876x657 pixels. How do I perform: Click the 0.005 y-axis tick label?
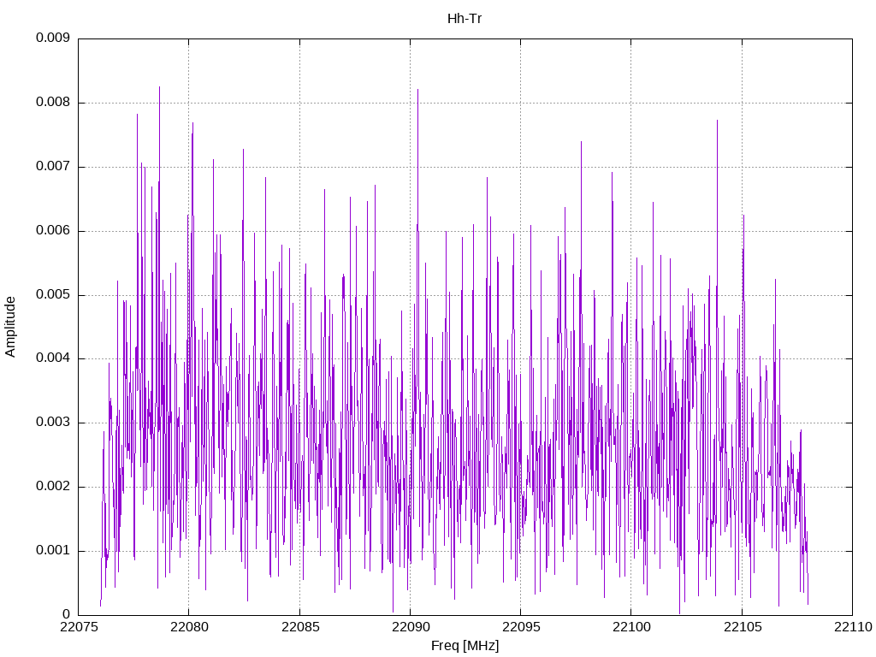[53, 295]
